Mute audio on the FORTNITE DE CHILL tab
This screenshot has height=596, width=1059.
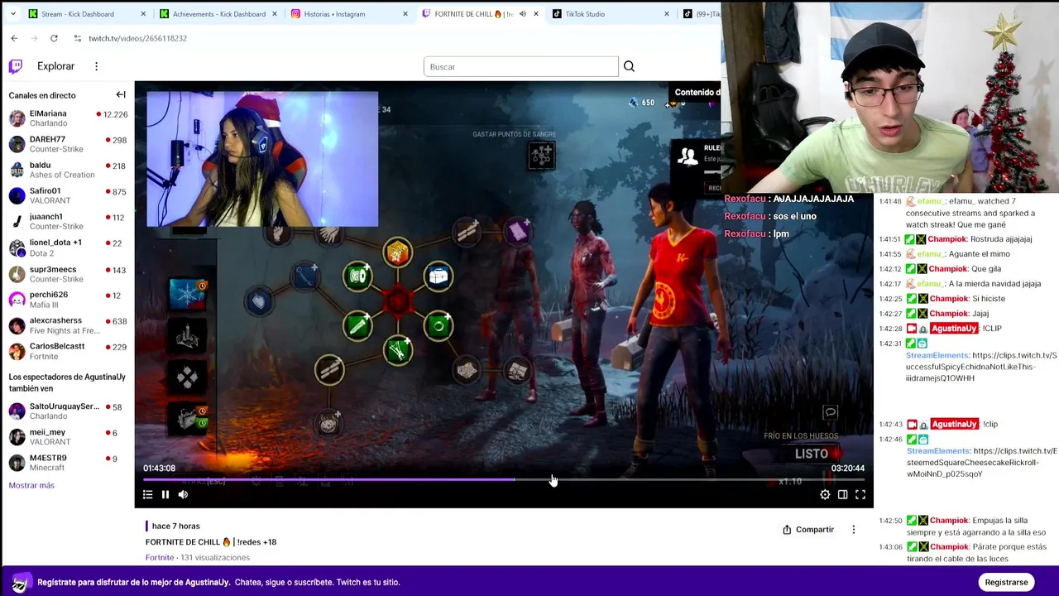pos(522,14)
